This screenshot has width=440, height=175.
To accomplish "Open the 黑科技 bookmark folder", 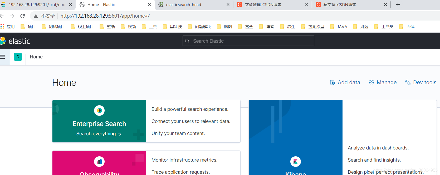I will click(173, 27).
